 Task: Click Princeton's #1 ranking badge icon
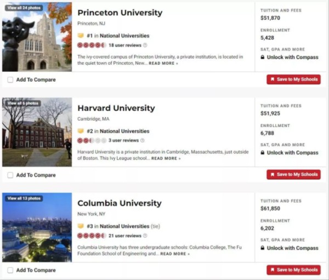pyautogui.click(x=81, y=36)
